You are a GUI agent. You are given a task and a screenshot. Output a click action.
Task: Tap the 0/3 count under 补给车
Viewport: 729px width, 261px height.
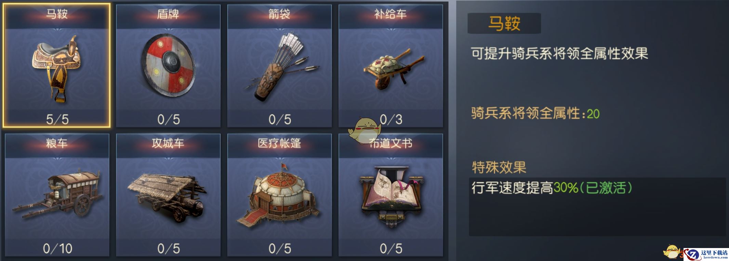tap(391, 119)
